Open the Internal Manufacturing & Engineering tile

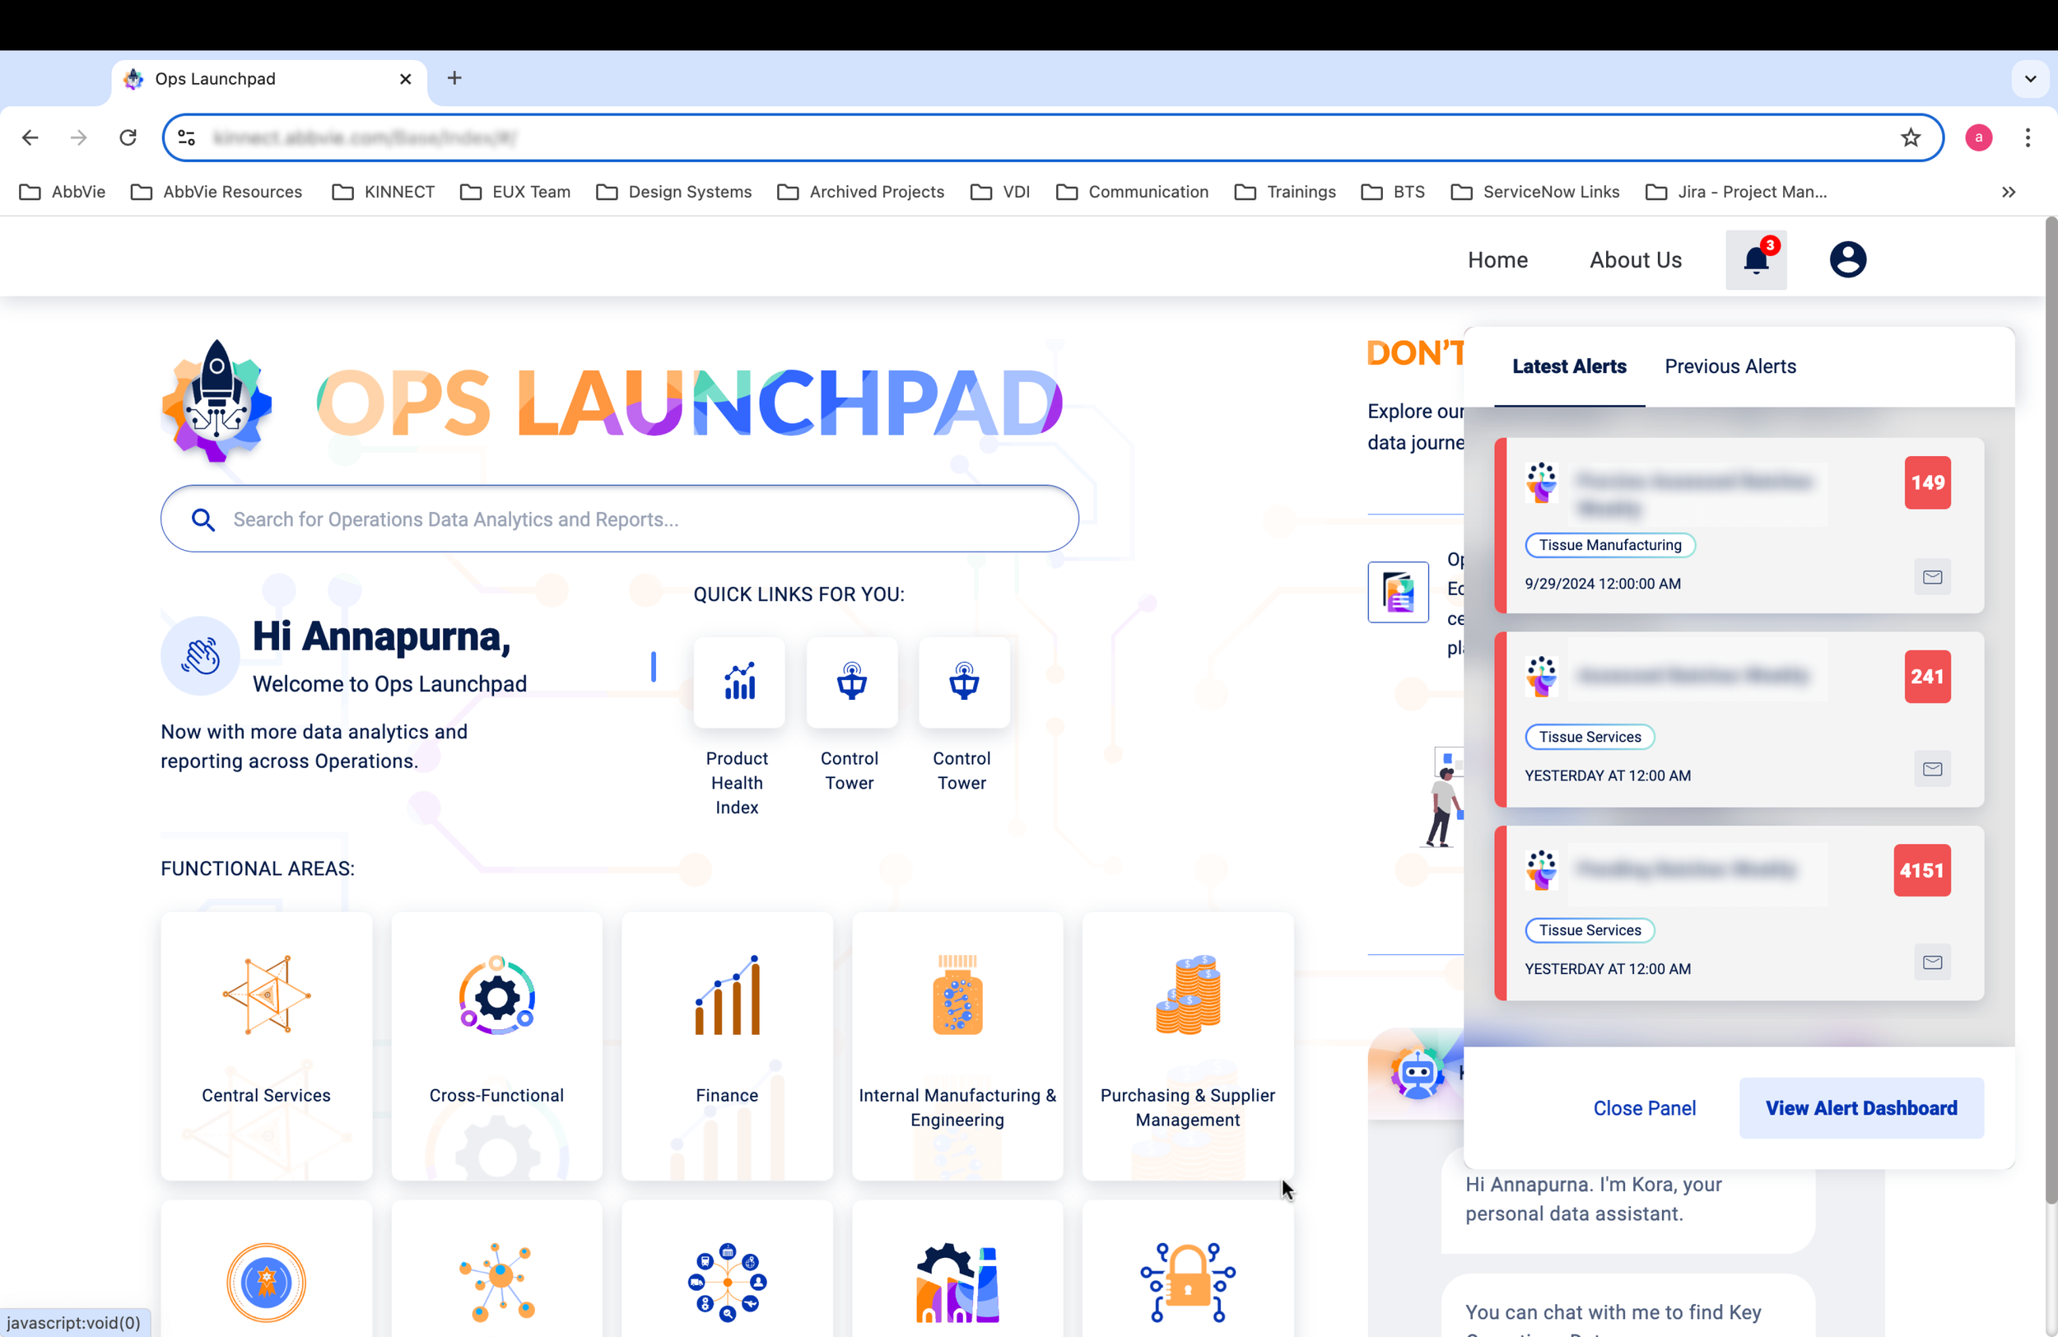coord(957,1046)
